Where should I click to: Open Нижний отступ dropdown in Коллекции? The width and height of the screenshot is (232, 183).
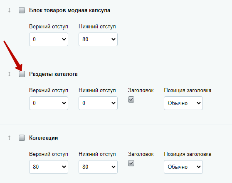[98, 167]
